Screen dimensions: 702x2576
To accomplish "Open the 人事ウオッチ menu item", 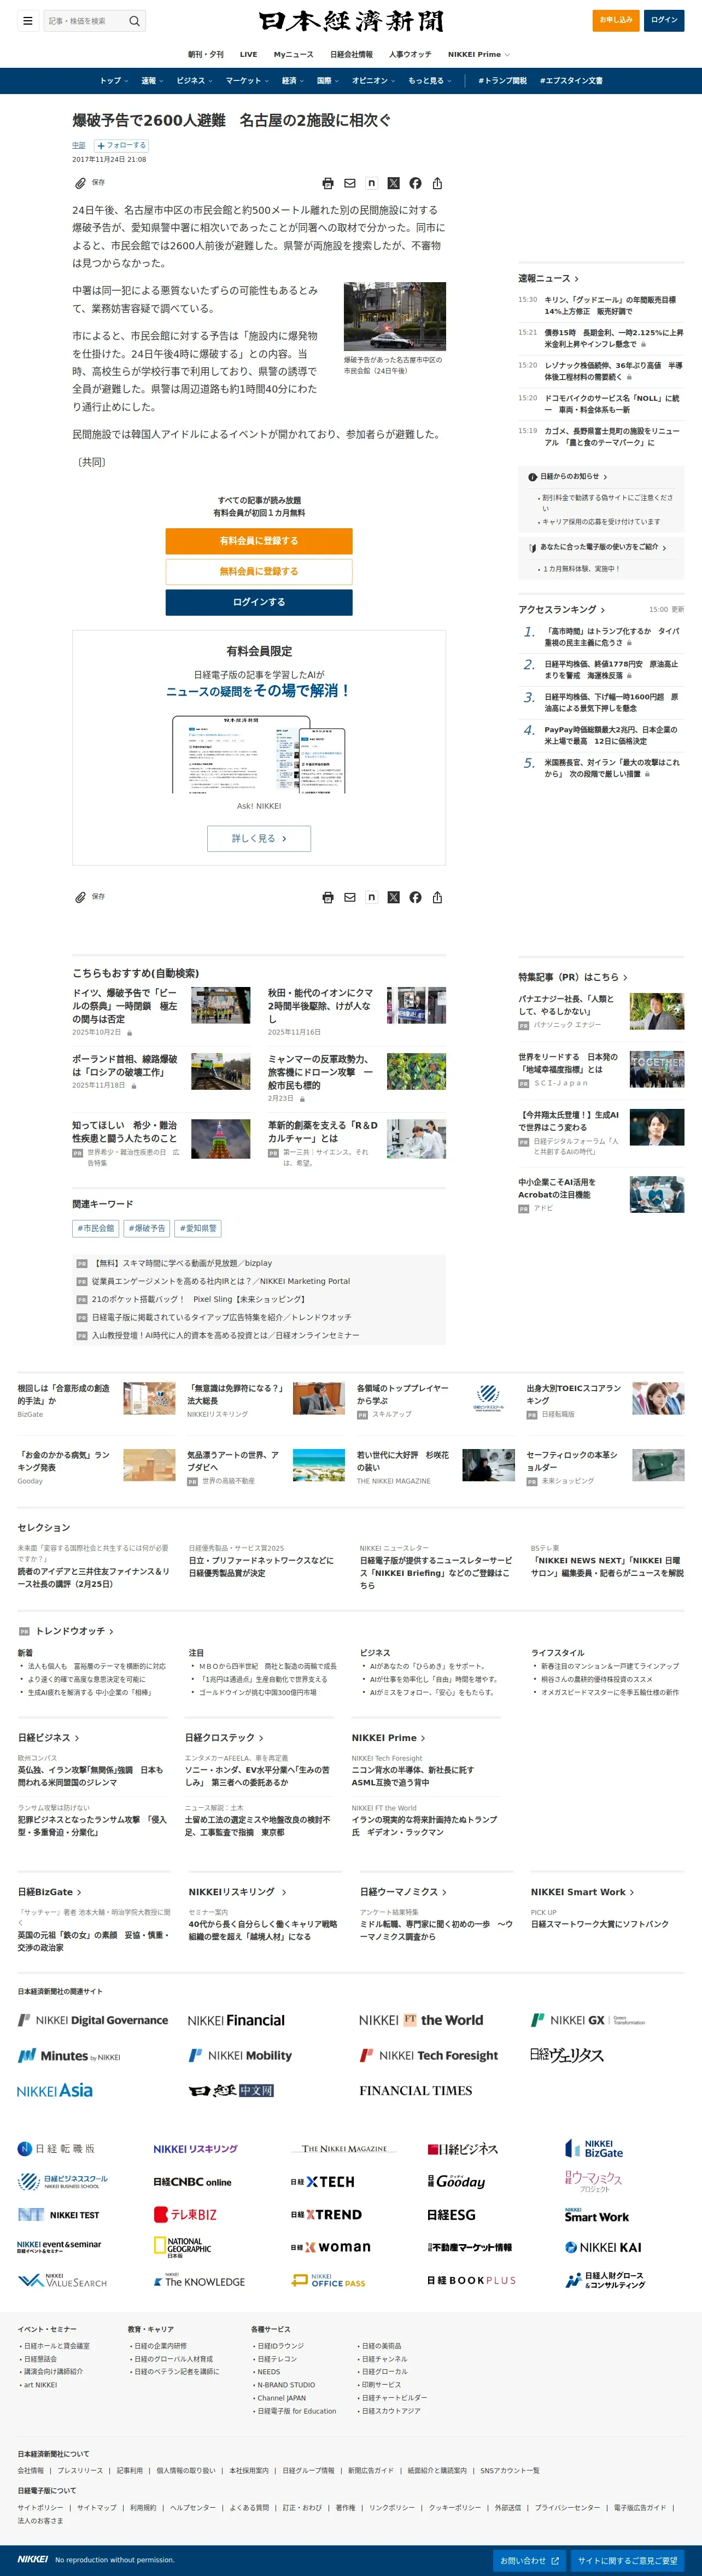I will (410, 55).
